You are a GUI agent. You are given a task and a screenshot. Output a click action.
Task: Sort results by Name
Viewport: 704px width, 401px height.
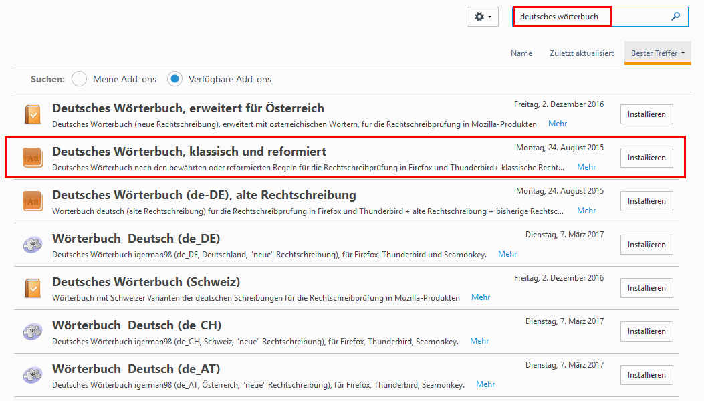521,53
